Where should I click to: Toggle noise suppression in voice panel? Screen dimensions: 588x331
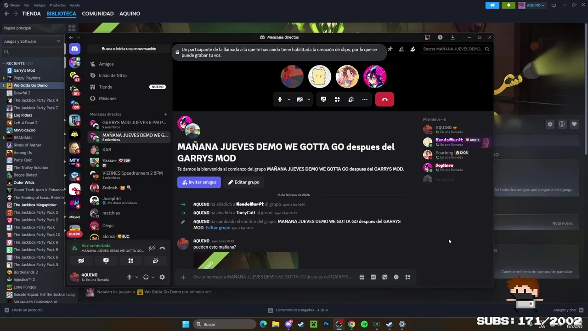click(152, 248)
